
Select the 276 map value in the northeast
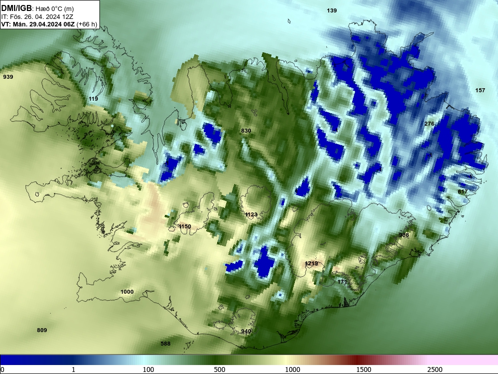[429, 124]
